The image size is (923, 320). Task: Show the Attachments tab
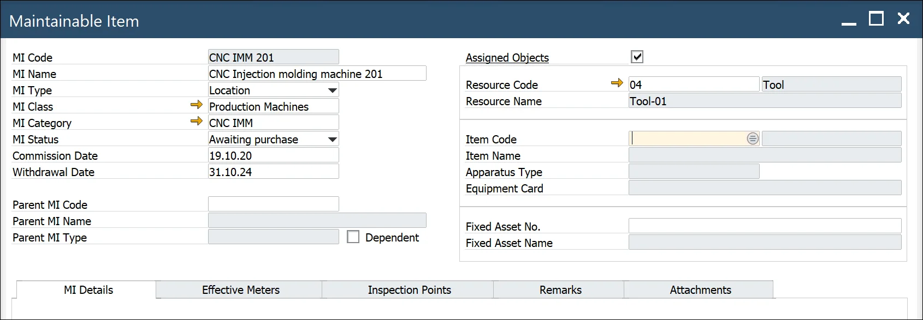700,290
